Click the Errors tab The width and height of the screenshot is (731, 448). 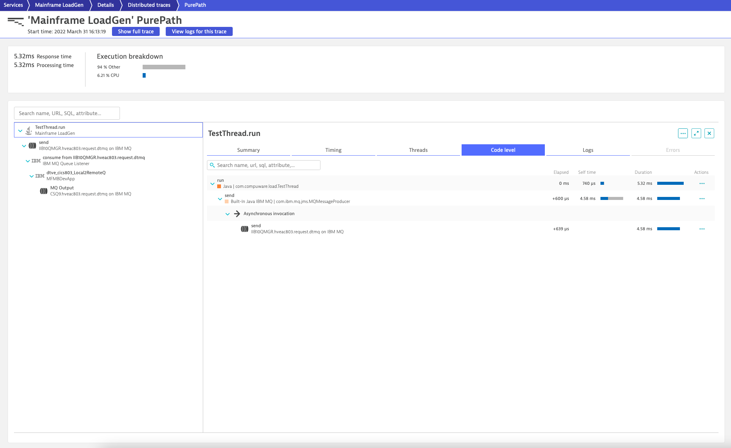click(673, 150)
